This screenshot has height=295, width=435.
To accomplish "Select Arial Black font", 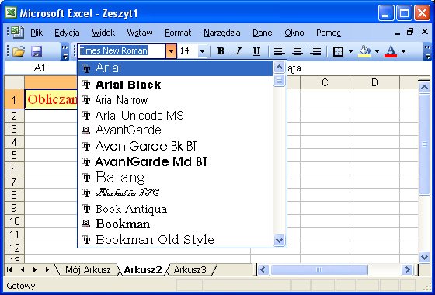I will click(176, 85).
